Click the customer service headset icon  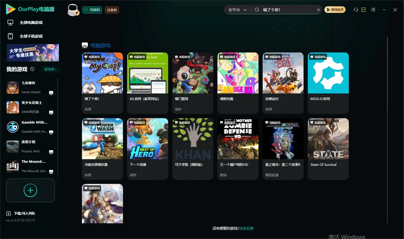pyautogui.click(x=356, y=10)
